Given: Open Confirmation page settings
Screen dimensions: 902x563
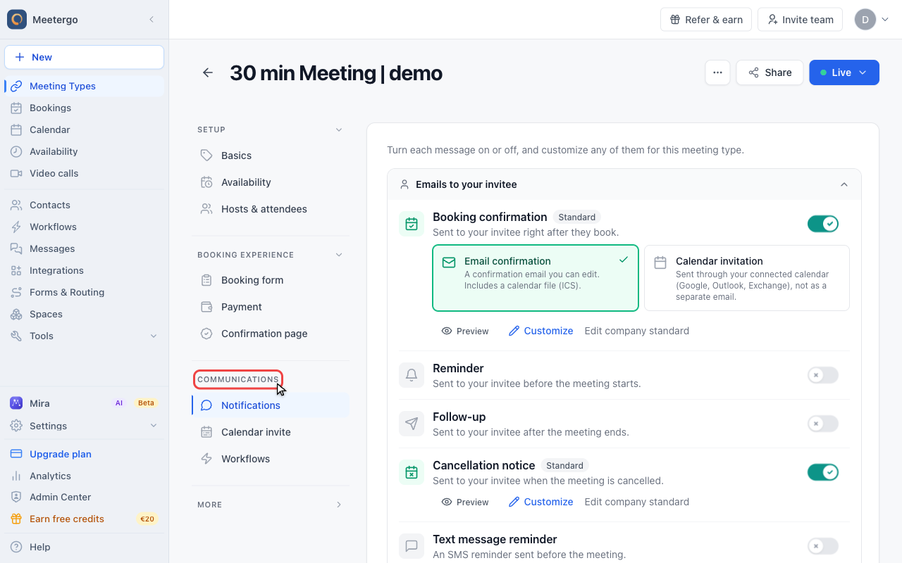Looking at the screenshot, I should [x=271, y=334].
